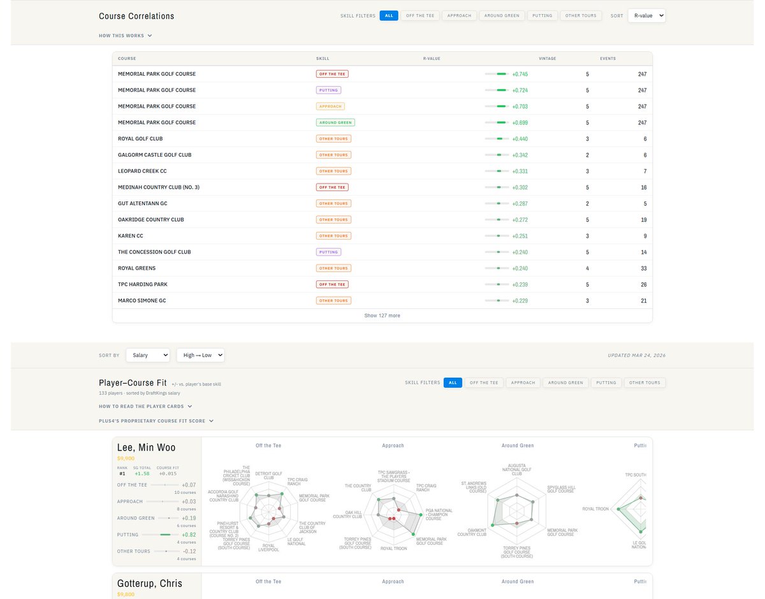Select the Galgorm Castle Golf Club row

(x=382, y=155)
